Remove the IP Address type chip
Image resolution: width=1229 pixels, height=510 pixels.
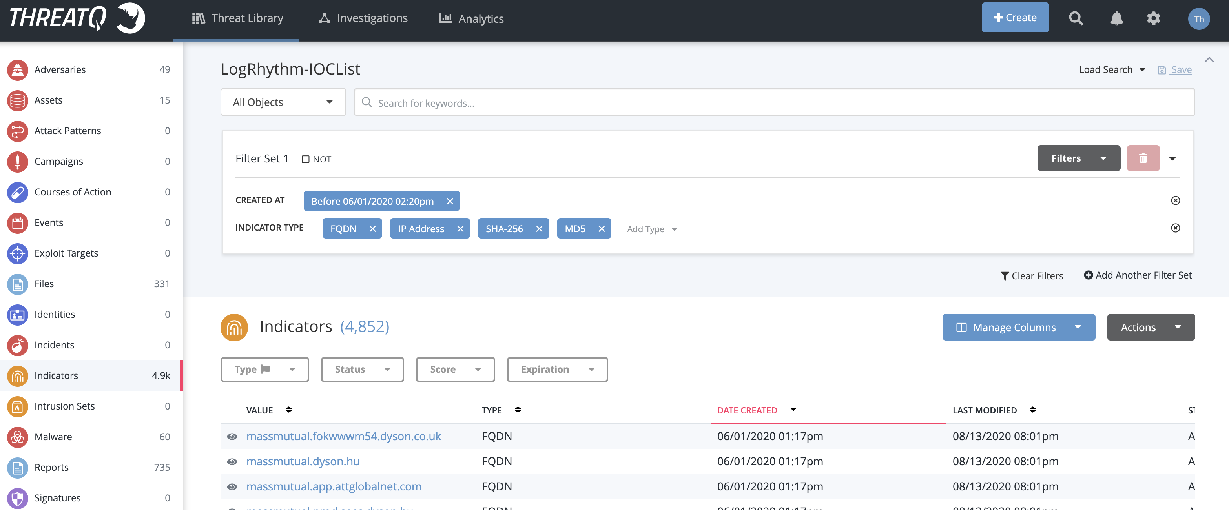point(460,229)
